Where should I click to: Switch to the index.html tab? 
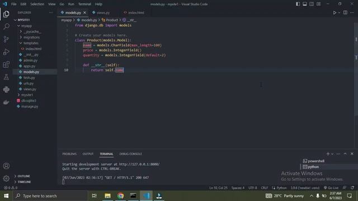(x=136, y=13)
